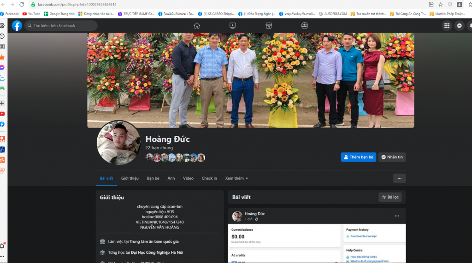The width and height of the screenshot is (472, 263).
Task: Go to Facebook Home via house icon
Action: coord(197,26)
